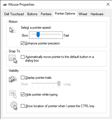Uncheck Hide pointer while typing
This screenshot has height=119, width=112.
click(x=23, y=95)
